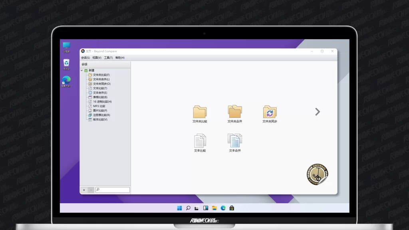
Task: Launch the 文件夹合并 folder merge icon
Action: click(235, 112)
